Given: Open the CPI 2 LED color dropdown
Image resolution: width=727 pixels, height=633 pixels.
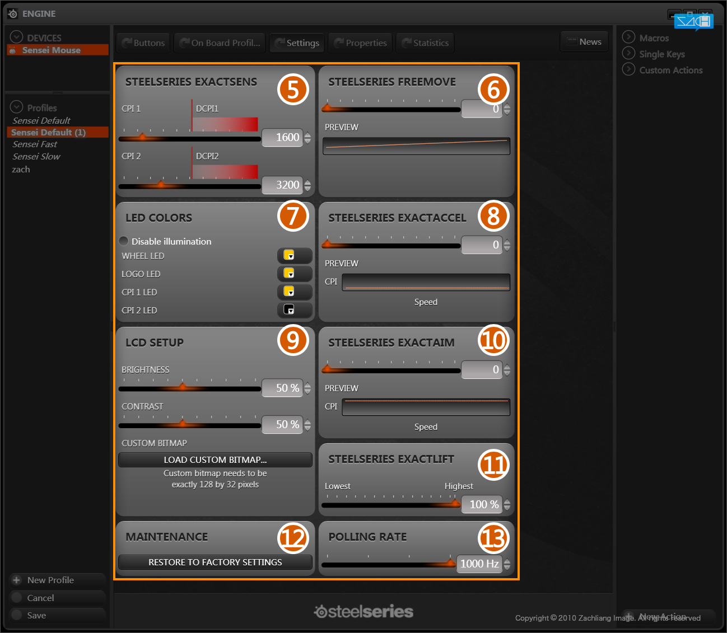Looking at the screenshot, I should tap(295, 310).
